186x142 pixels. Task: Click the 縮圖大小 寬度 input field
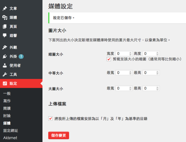click(124, 54)
